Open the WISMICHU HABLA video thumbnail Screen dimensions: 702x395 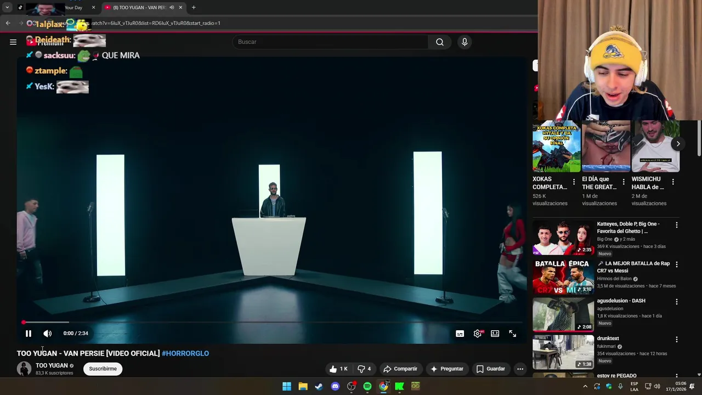tap(655, 146)
